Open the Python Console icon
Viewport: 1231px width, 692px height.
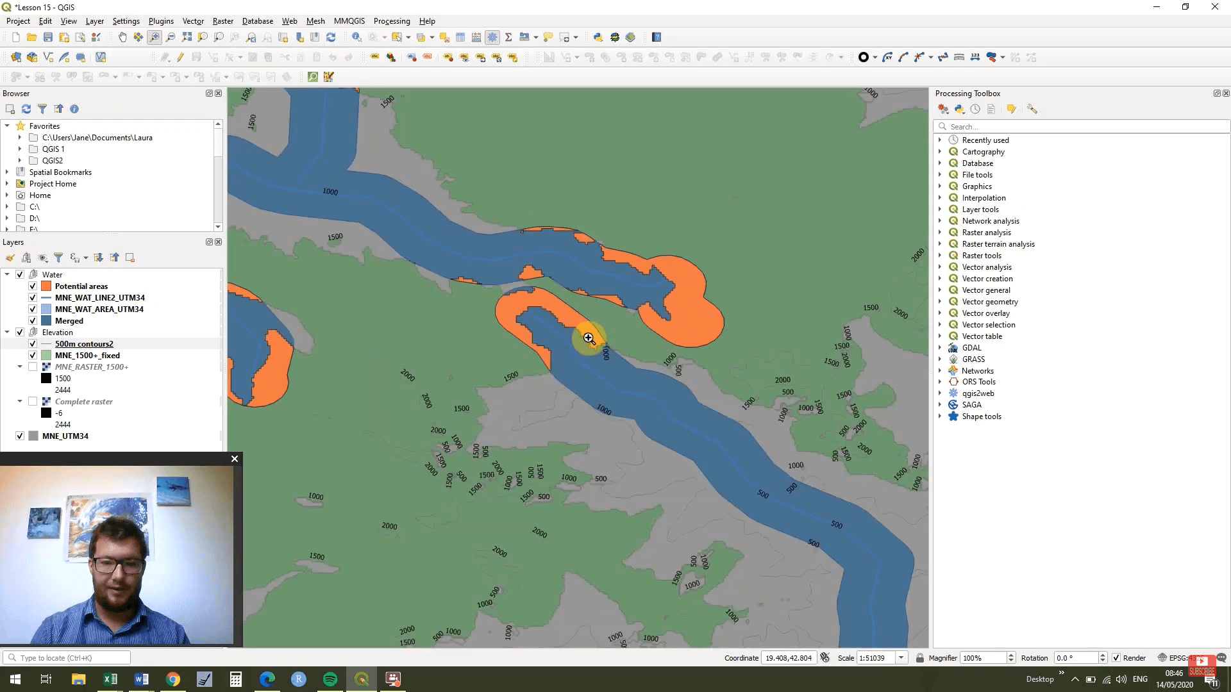(x=598, y=37)
